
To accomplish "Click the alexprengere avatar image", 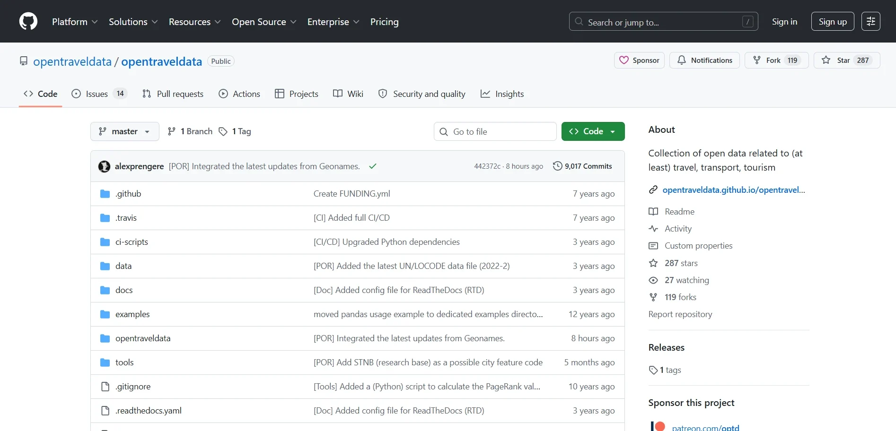I will (x=104, y=166).
